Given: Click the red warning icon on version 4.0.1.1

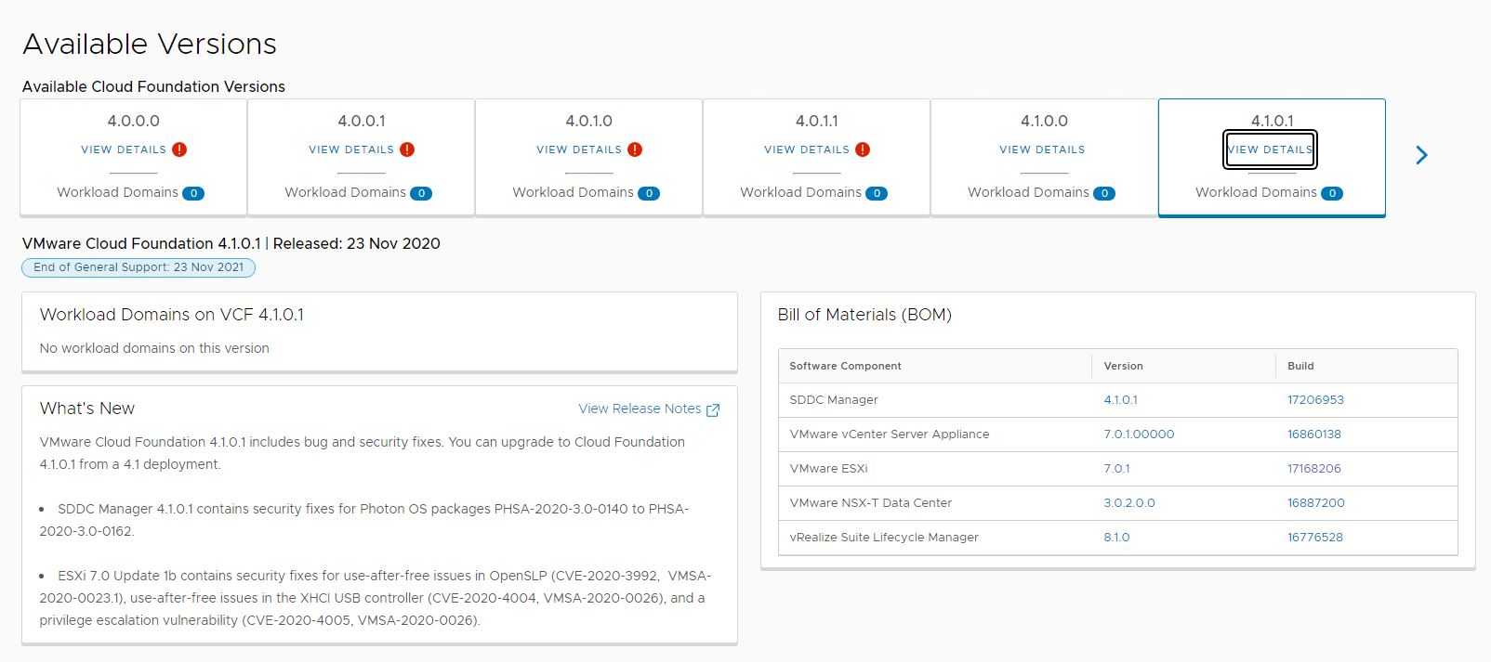Looking at the screenshot, I should (x=863, y=149).
